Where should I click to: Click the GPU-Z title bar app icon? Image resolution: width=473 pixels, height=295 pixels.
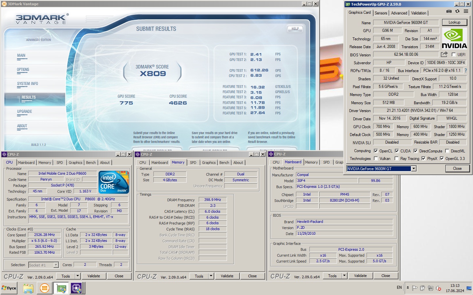(x=348, y=4)
